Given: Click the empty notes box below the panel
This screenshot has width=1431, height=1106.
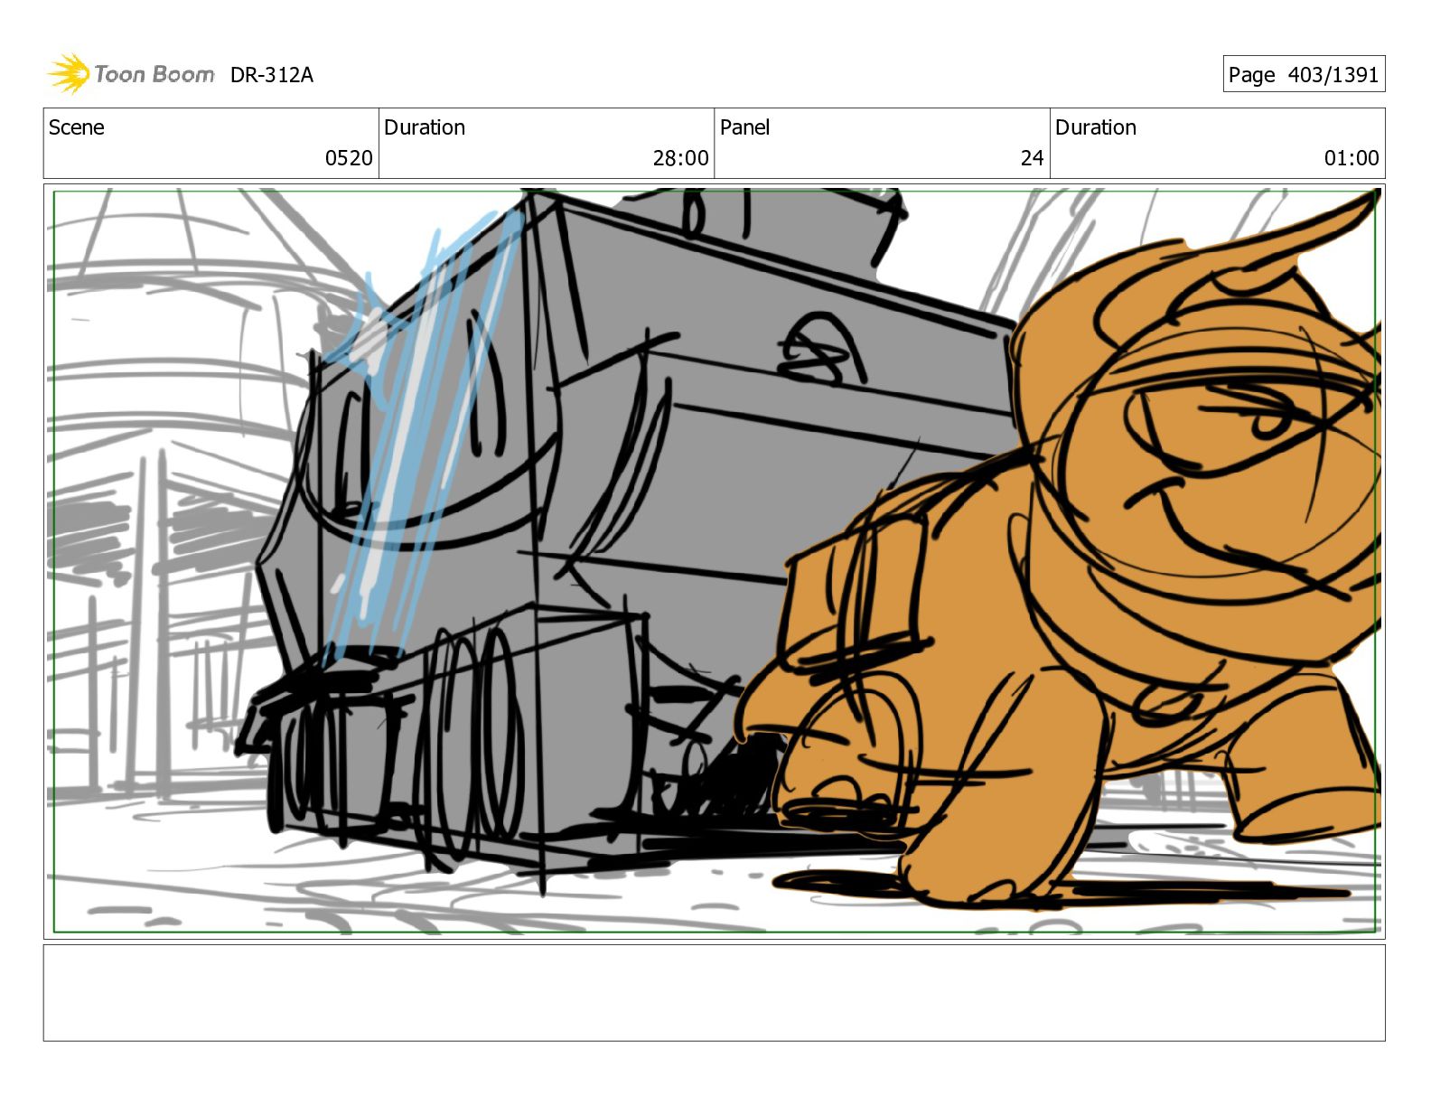Looking at the screenshot, I should pos(715,993).
